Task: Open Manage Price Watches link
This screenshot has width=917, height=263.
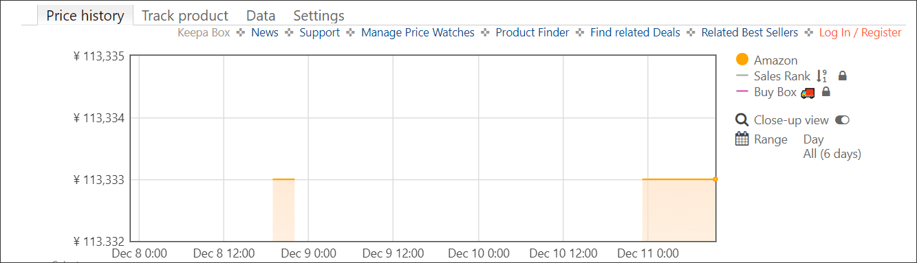Action: 418,32
